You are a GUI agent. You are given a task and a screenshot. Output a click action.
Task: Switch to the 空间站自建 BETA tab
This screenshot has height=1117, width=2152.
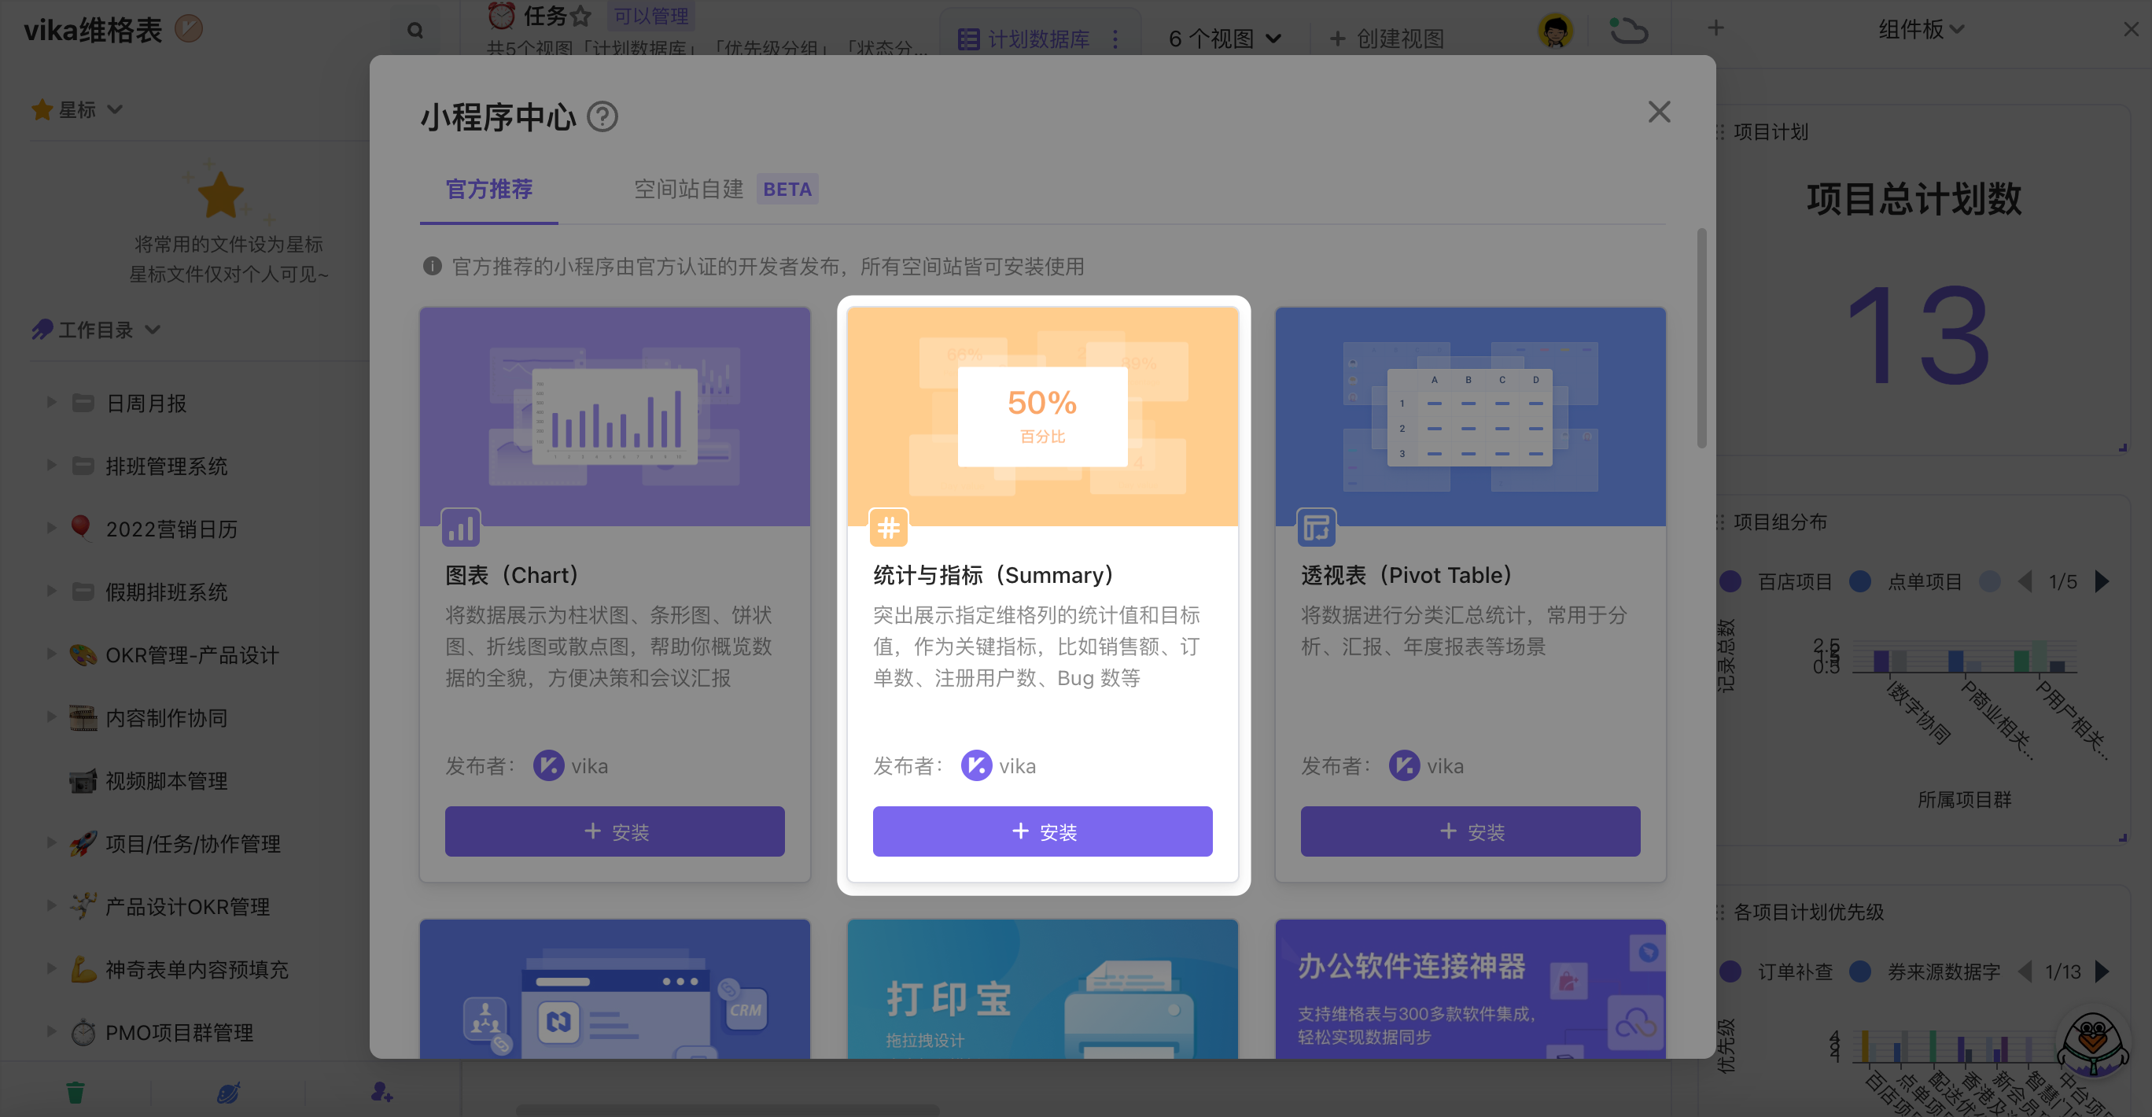(688, 190)
